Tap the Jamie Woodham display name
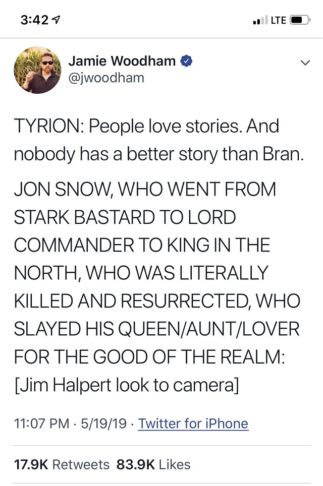 (x=122, y=62)
